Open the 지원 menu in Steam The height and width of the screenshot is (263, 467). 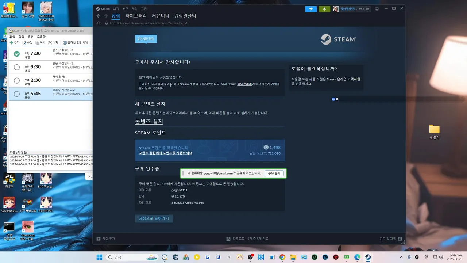click(144, 9)
